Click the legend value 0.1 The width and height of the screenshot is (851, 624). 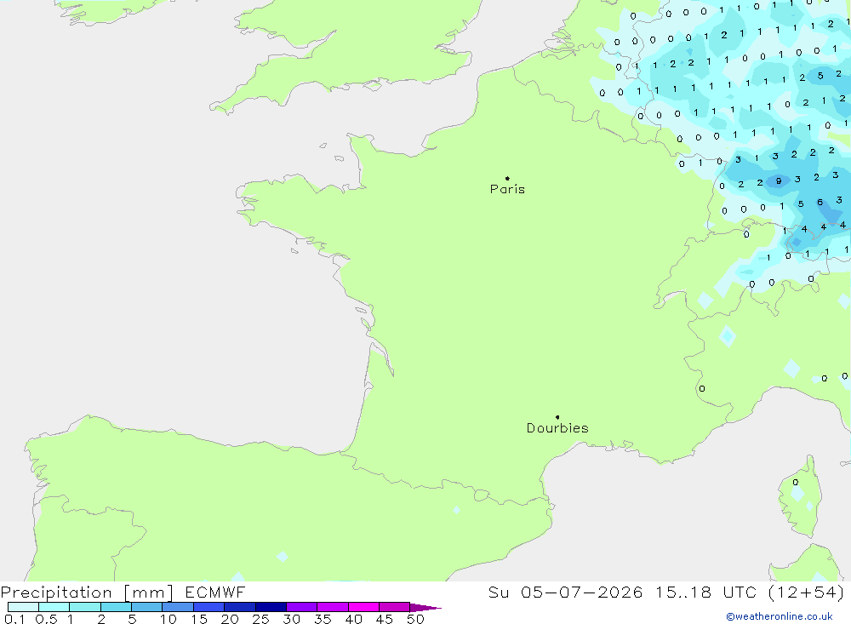(x=14, y=619)
